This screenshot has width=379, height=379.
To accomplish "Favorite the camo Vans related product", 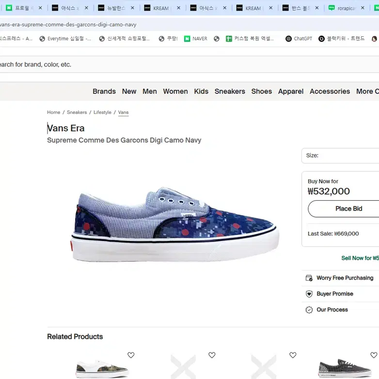I will pyautogui.click(x=131, y=355).
